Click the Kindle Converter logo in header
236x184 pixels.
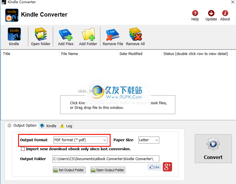tap(12, 15)
